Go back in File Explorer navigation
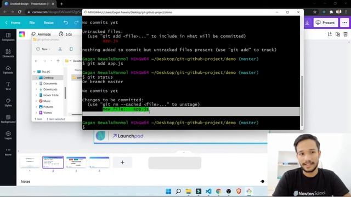The image size is (351, 197). [36, 61]
